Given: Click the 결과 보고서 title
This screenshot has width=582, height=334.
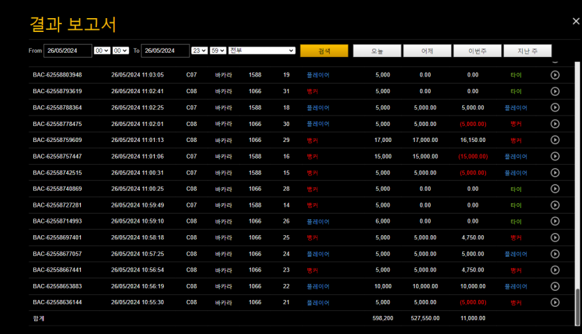Looking at the screenshot, I should (72, 24).
